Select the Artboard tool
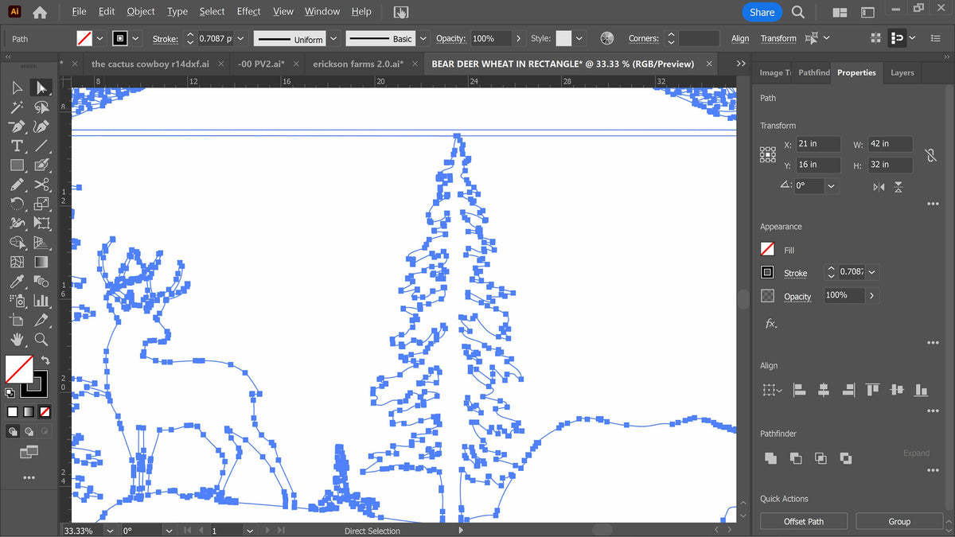The image size is (955, 537). click(x=17, y=320)
